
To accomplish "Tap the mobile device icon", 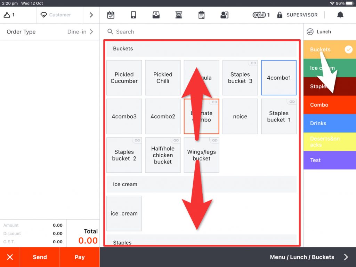I will [133, 15].
